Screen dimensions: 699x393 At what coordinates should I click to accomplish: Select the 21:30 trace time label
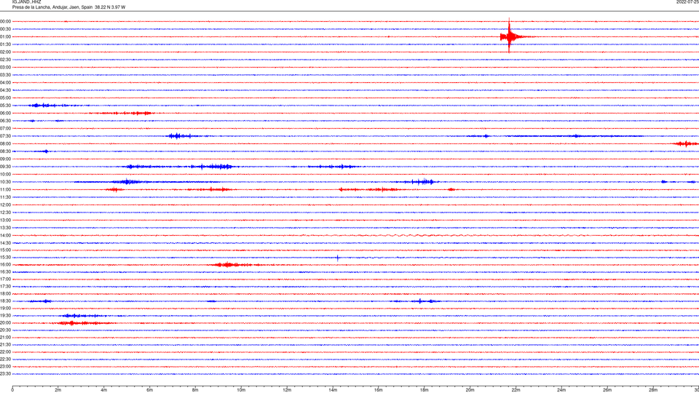coord(5,344)
